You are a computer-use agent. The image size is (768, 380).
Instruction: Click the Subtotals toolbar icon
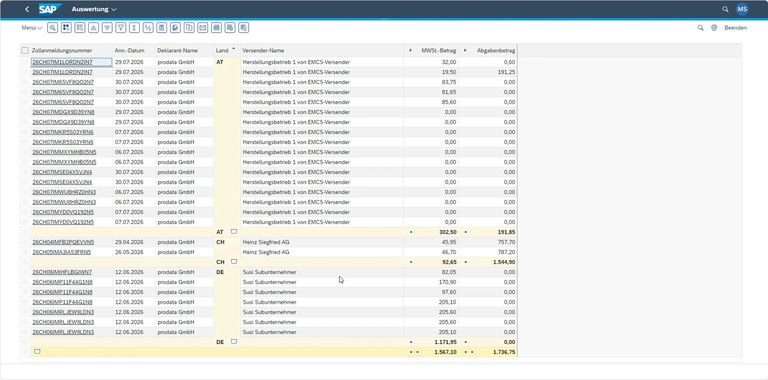(148, 28)
